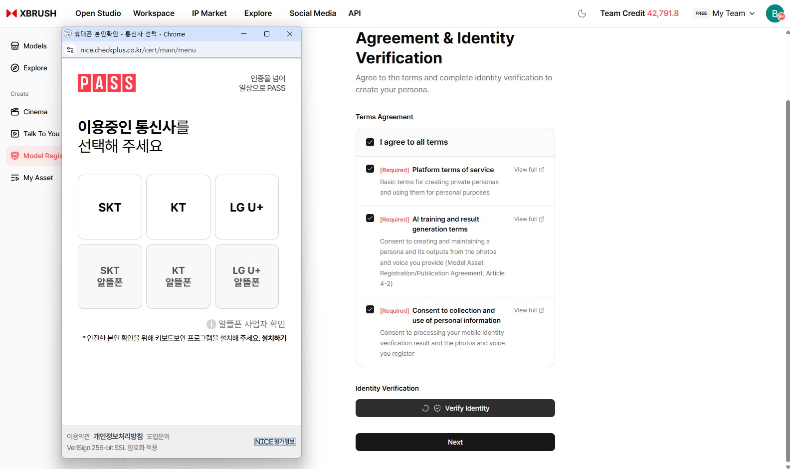The image size is (790, 469).
Task: Click the Model Registration cube icon
Action: pos(15,156)
